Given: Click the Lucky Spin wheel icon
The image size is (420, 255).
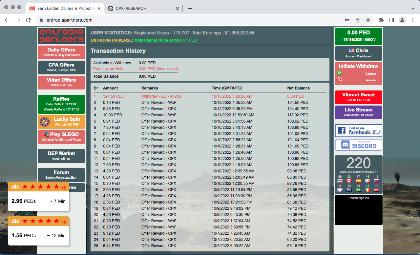Looking at the screenshot, I should click(x=45, y=122).
